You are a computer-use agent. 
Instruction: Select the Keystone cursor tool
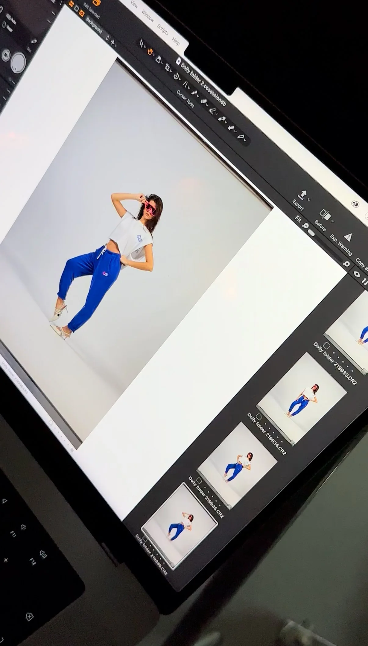(x=186, y=84)
